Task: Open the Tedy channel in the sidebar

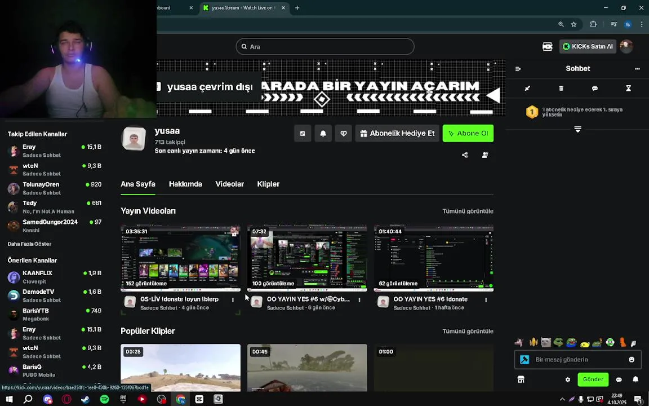Action: (55, 207)
